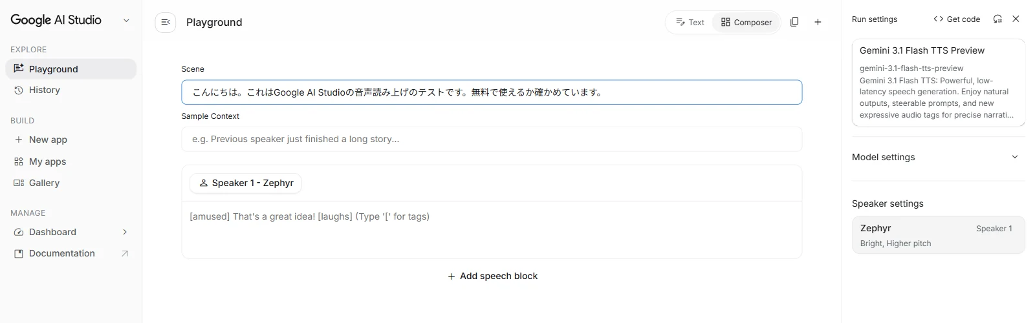Viewport: 1035px width, 323px height.
Task: Click the Playground page title
Action: tap(214, 22)
